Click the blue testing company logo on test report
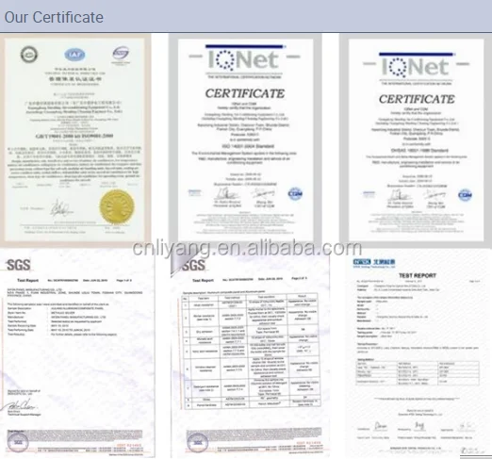 coord(374,263)
